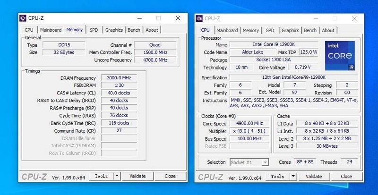
Task: Click Tools button in the CPU window
Action: point(278,177)
